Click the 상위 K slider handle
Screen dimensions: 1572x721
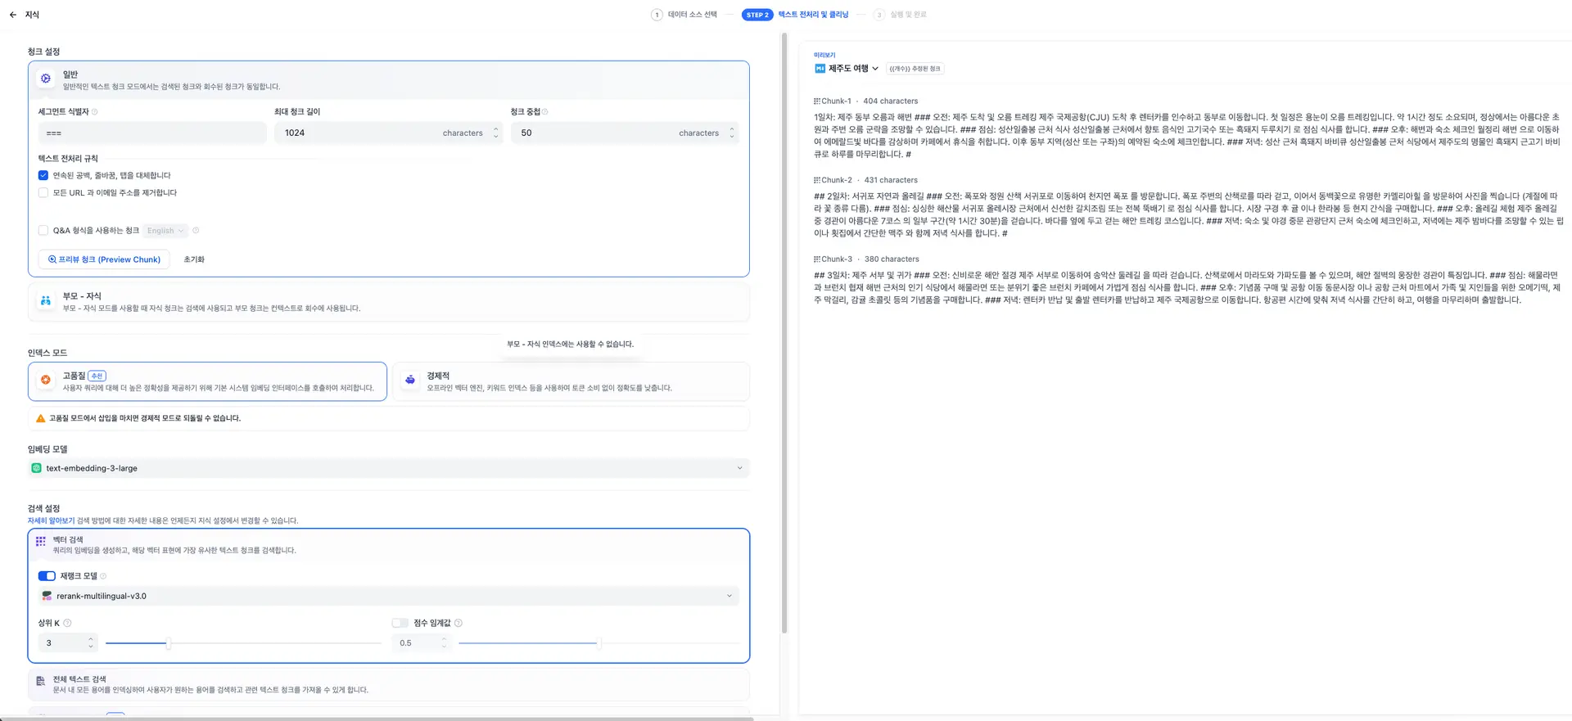pos(169,643)
